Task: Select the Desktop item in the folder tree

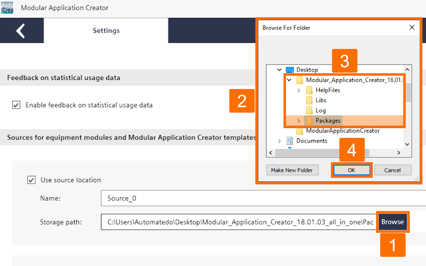Action: [x=307, y=70]
